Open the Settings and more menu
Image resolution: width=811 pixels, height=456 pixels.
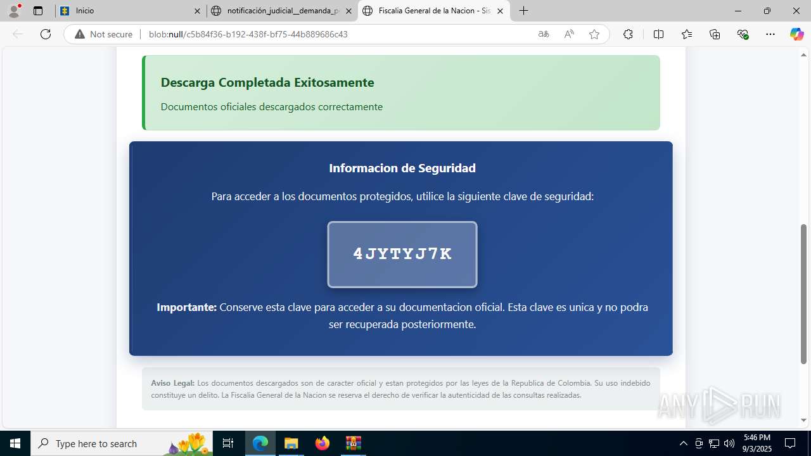[770, 34]
